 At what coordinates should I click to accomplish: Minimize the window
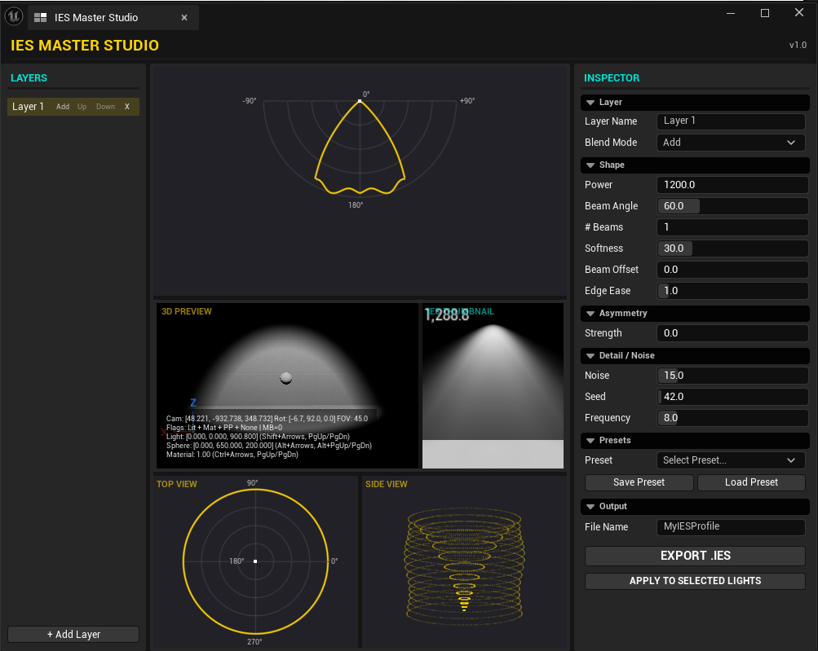(731, 13)
